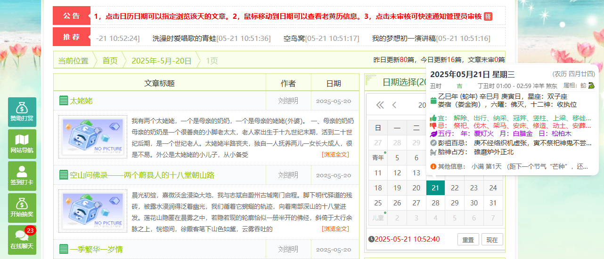Open the article titled 太姥姥
Image resolution: width=604 pixels, height=259 pixels.
(82, 101)
